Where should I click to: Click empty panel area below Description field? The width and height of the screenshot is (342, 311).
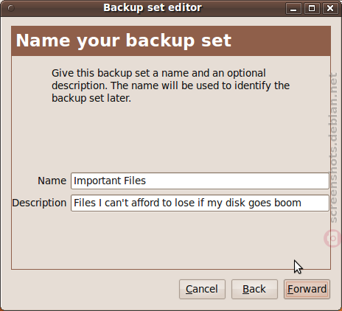(x=171, y=240)
